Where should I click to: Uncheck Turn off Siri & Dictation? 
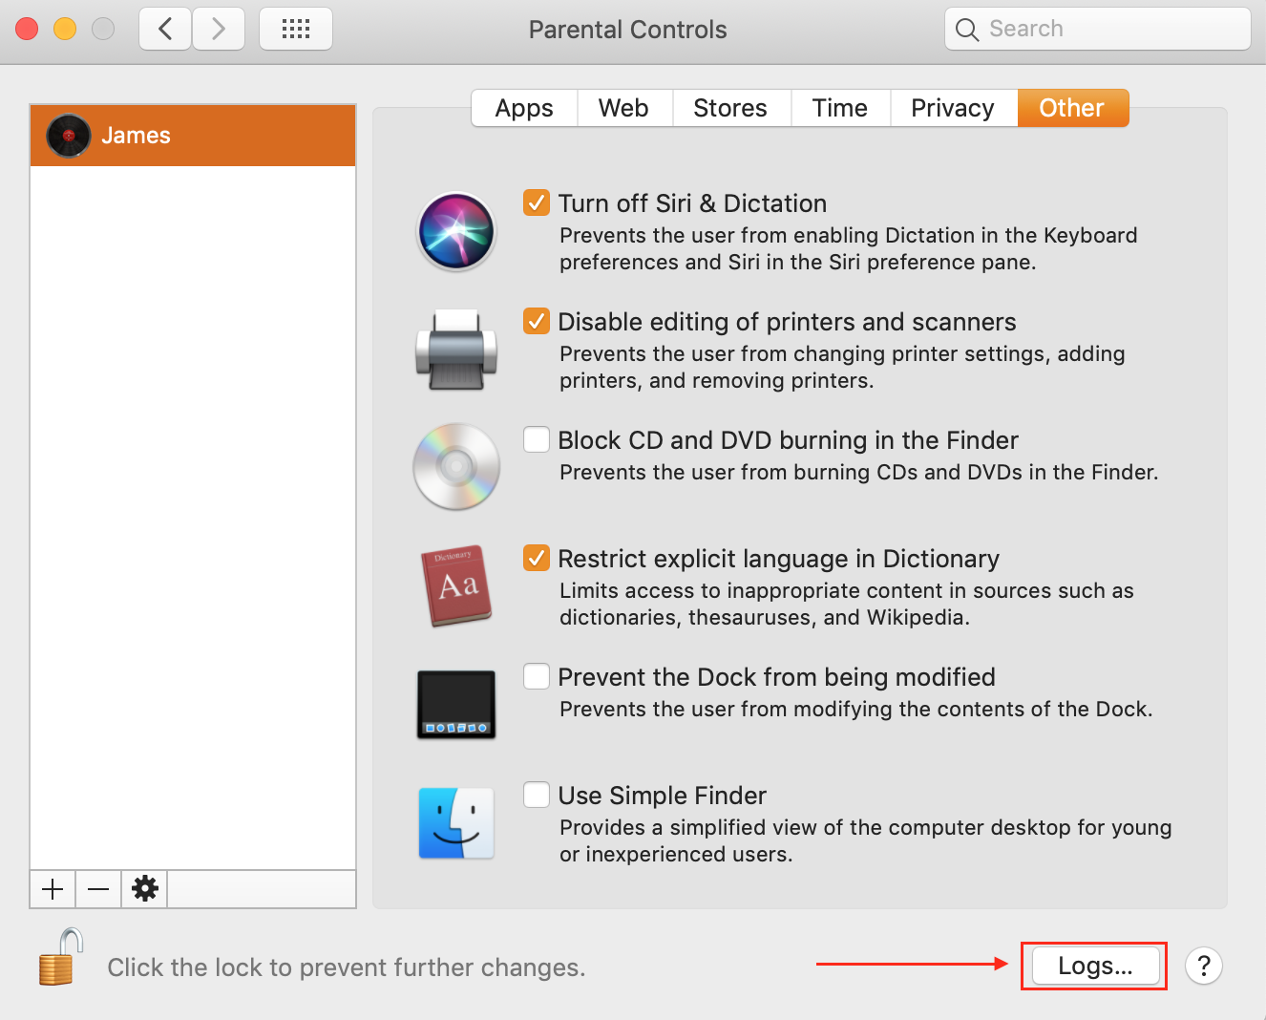tap(537, 202)
